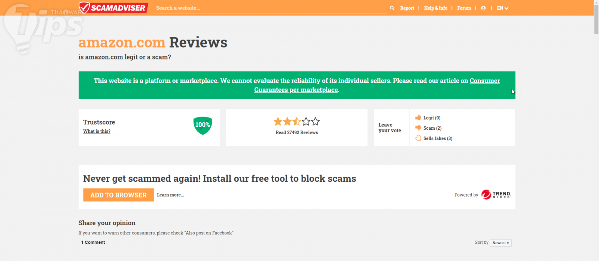Open the Help & Info menu
Image resolution: width=599 pixels, height=261 pixels.
coord(435,8)
